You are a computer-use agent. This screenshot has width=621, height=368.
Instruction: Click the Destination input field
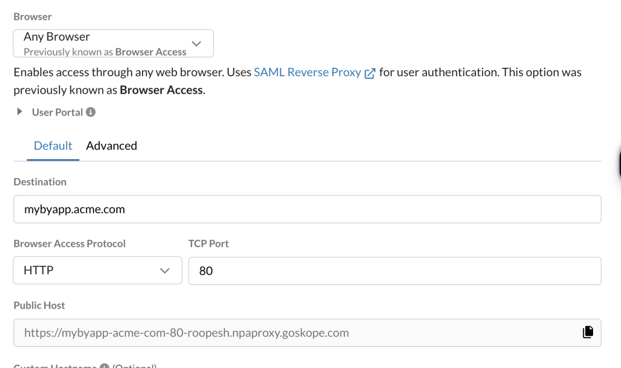(307, 209)
